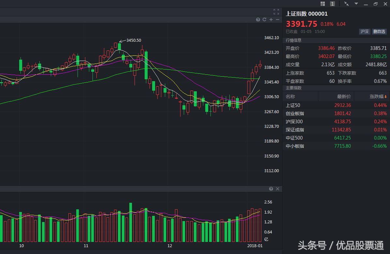390x254 pixels.
Task: Click the shrink-cursor icon in title bar
Action: (x=346, y=4)
